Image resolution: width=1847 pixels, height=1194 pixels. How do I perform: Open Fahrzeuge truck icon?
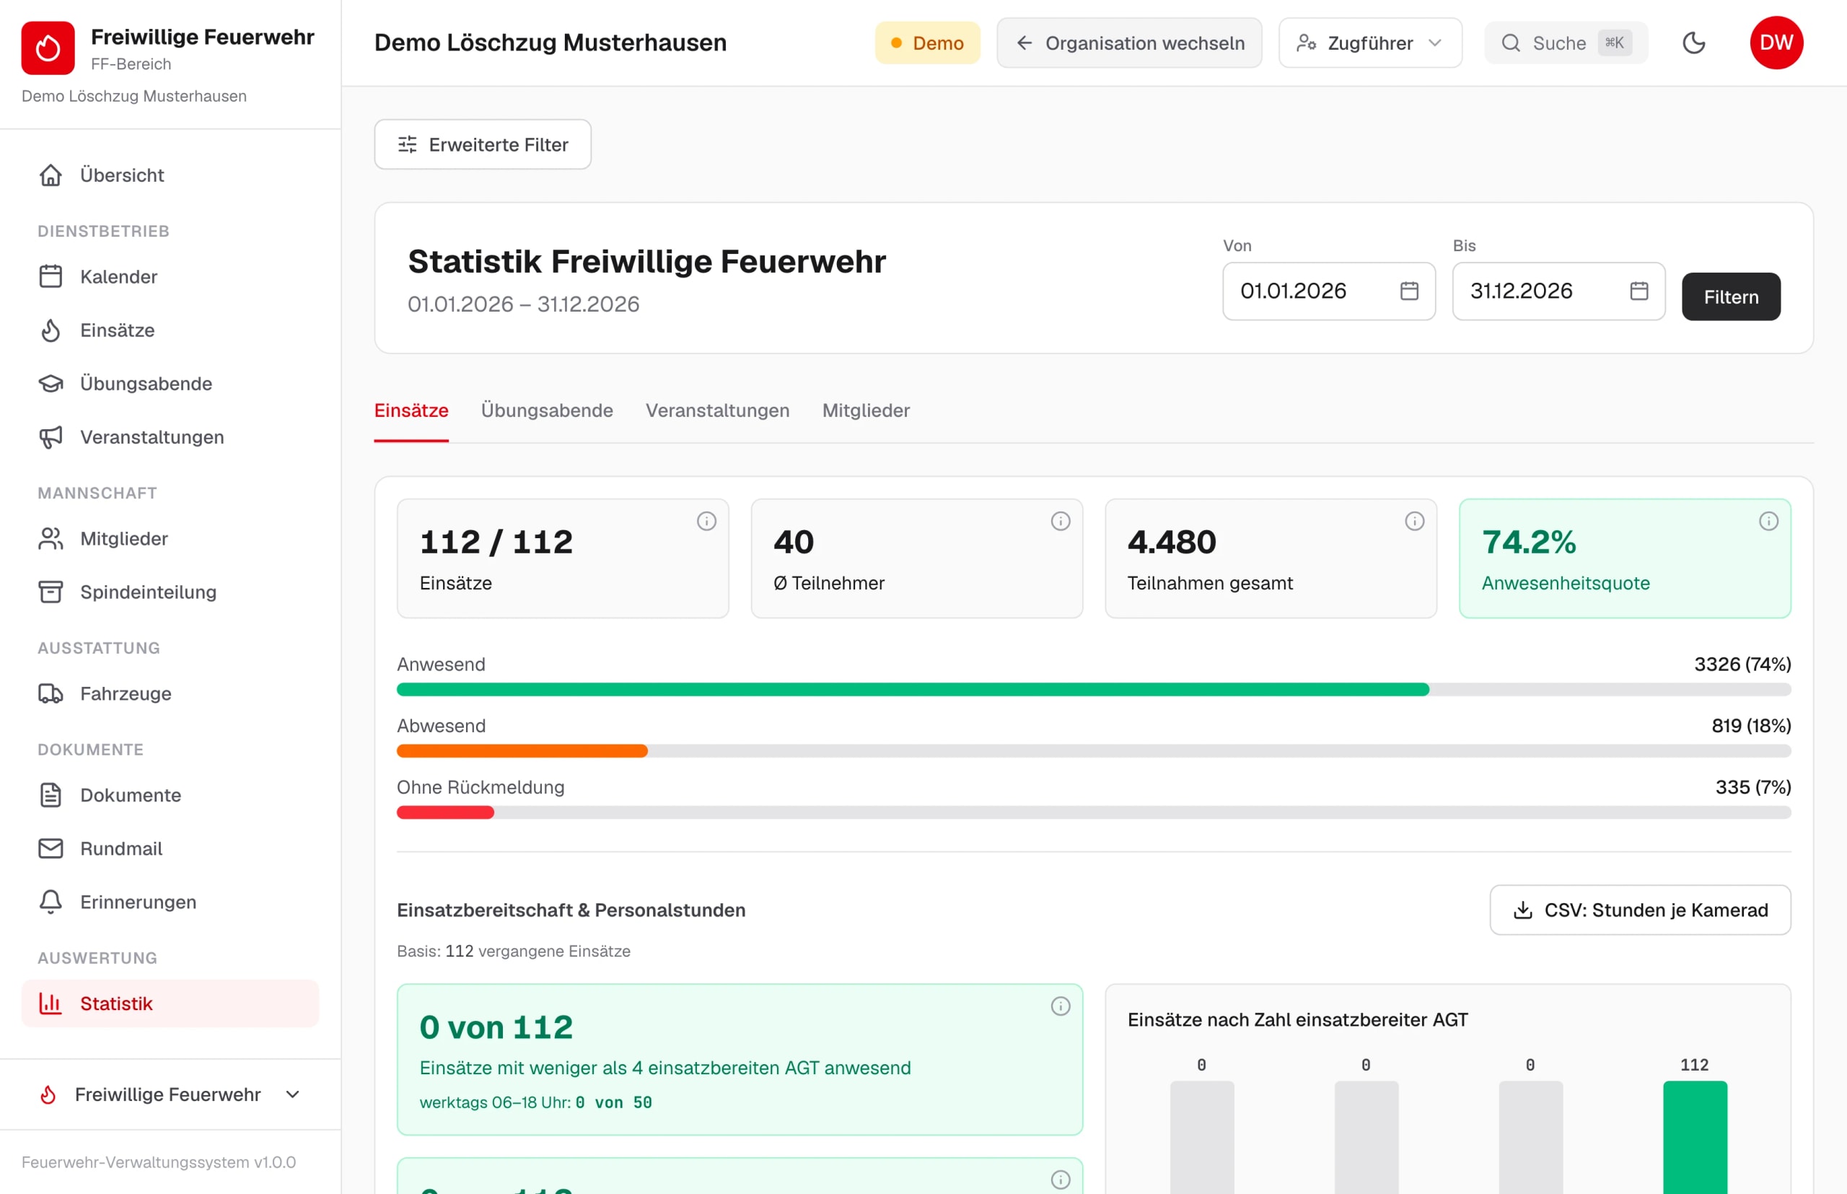pyautogui.click(x=51, y=694)
